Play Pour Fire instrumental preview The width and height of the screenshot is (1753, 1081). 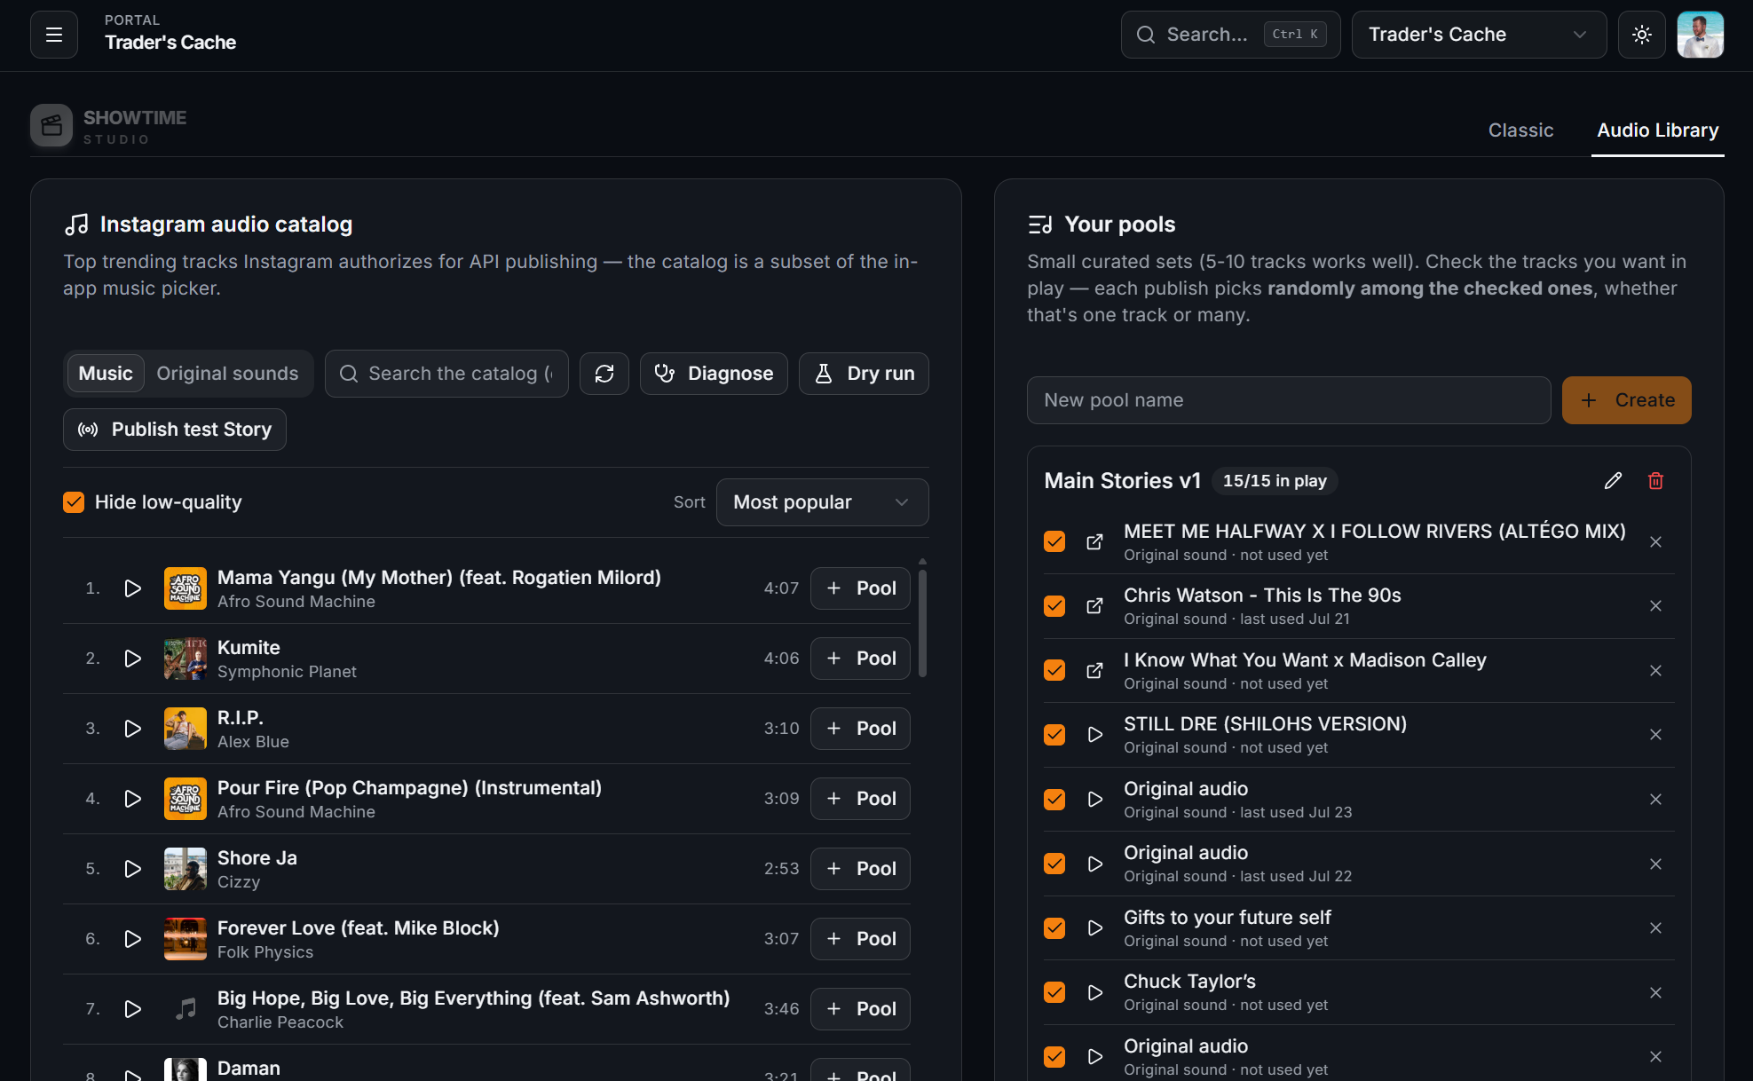click(132, 799)
